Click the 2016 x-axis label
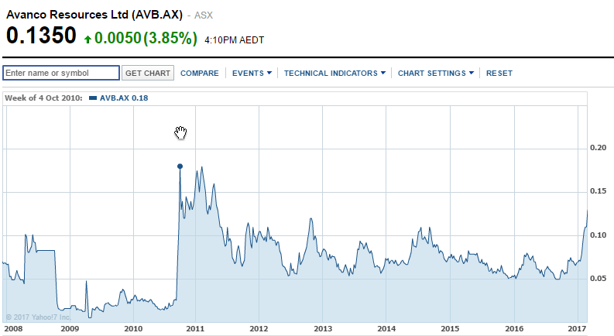This screenshot has height=336, width=614. pyautogui.click(x=514, y=328)
